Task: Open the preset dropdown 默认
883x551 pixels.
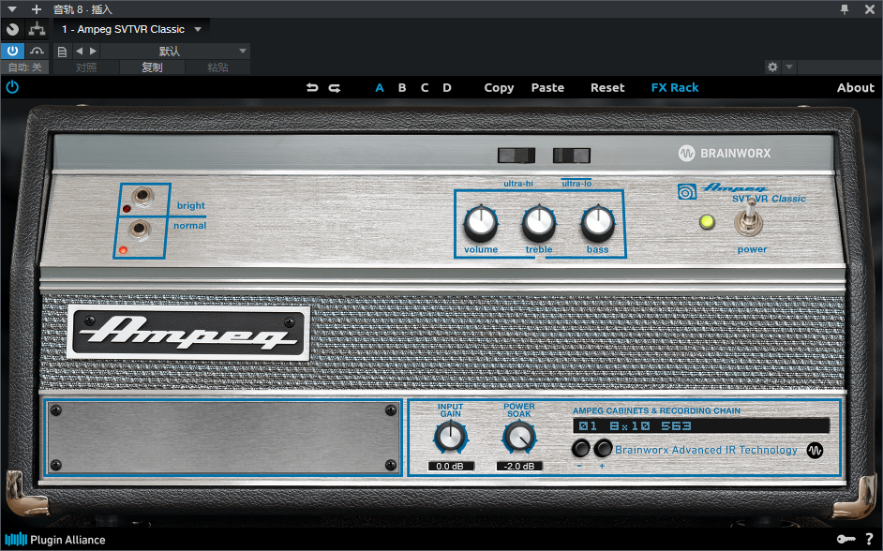Action: click(x=175, y=52)
